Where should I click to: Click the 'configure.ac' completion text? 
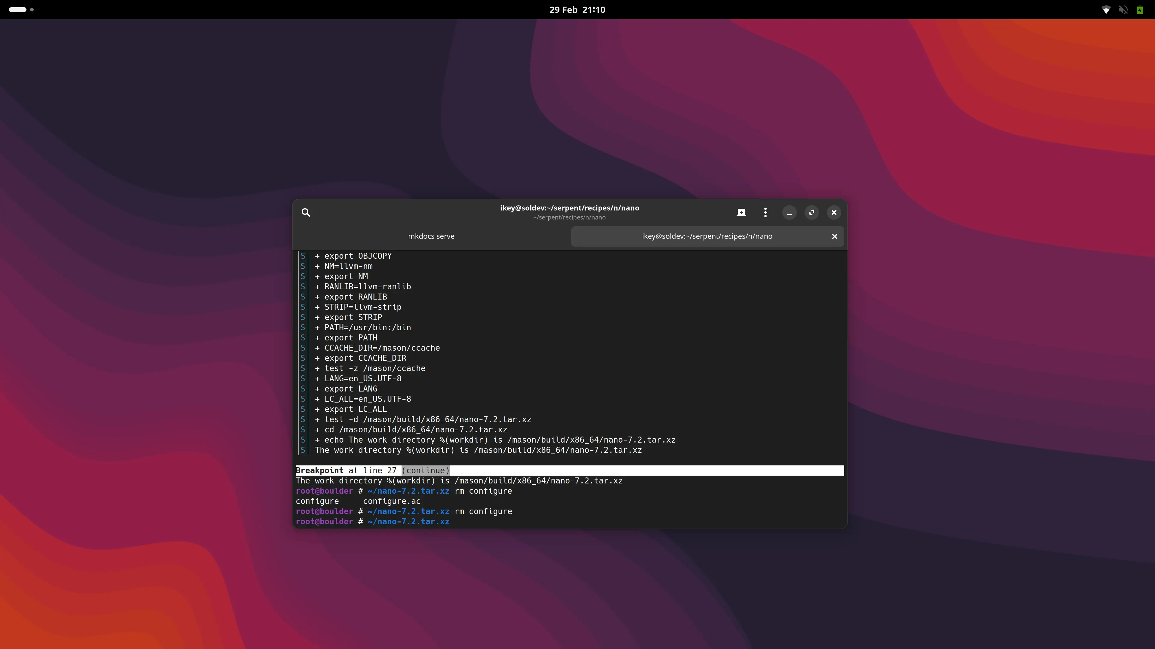pos(391,501)
